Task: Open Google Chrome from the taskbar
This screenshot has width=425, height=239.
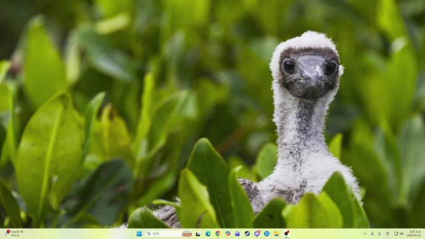Action: [x=218, y=234]
